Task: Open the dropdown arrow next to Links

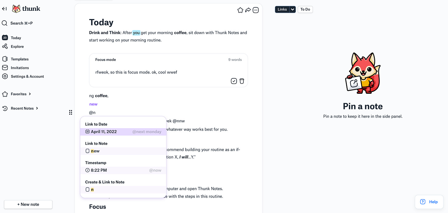Action: [293, 10]
